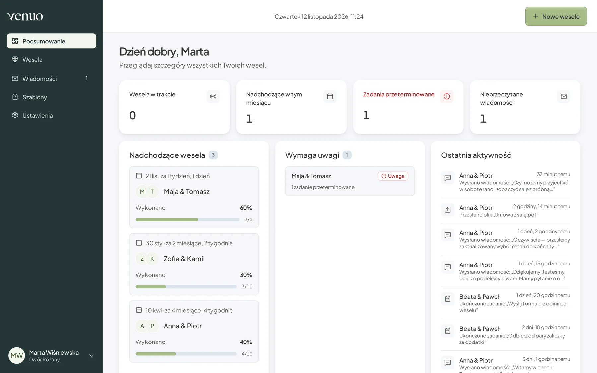The height and width of the screenshot is (373, 597).
Task: Click the calendar icon beside 21 lis date
Action: [x=139, y=176]
